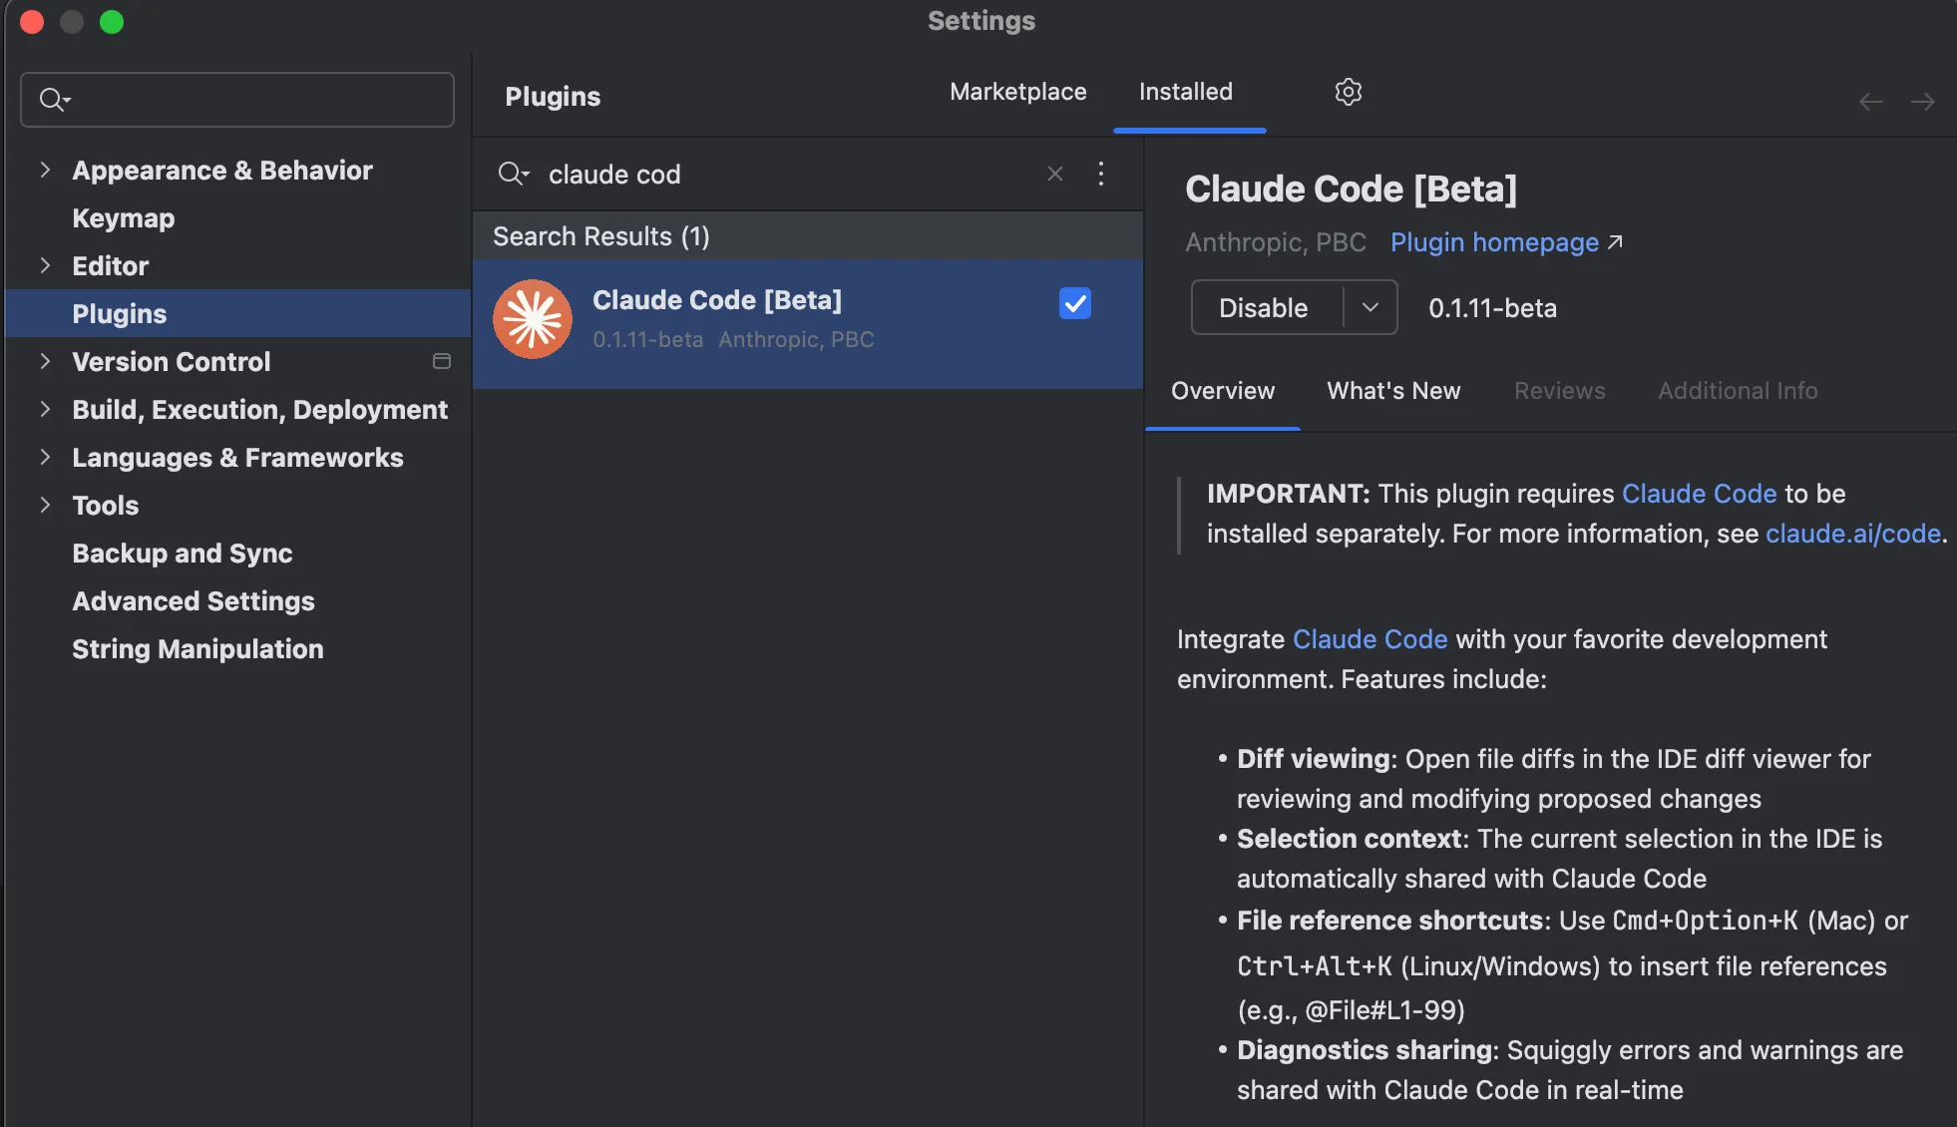1957x1127 pixels.
Task: Switch to the Marketplace tab
Action: [1017, 92]
